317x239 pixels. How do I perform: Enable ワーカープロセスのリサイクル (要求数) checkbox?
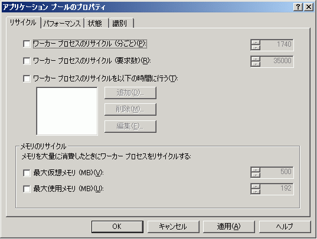tap(27, 61)
